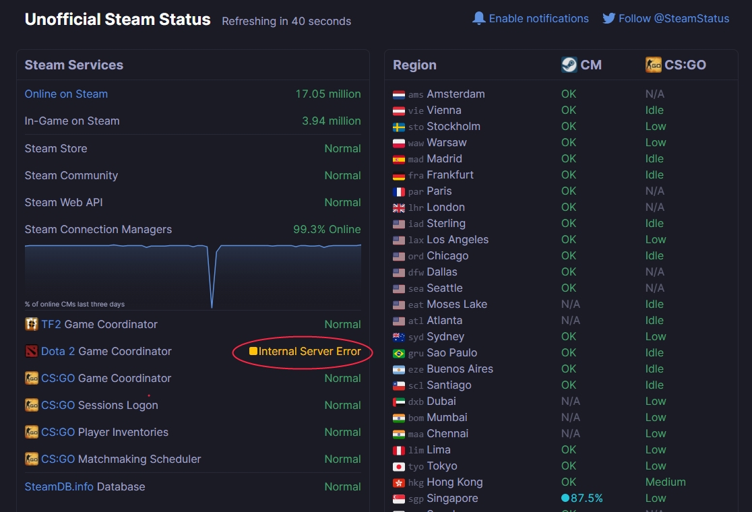
Task: Click the Twitter bird icon
Action: [x=609, y=18]
